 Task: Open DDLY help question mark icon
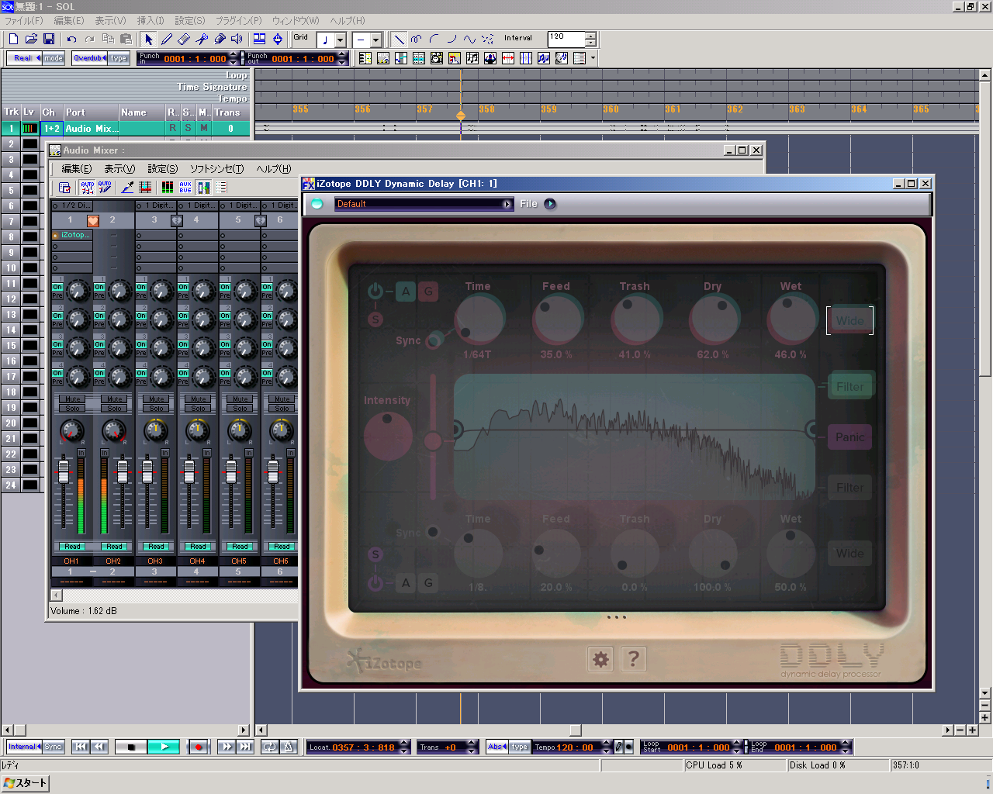click(633, 659)
